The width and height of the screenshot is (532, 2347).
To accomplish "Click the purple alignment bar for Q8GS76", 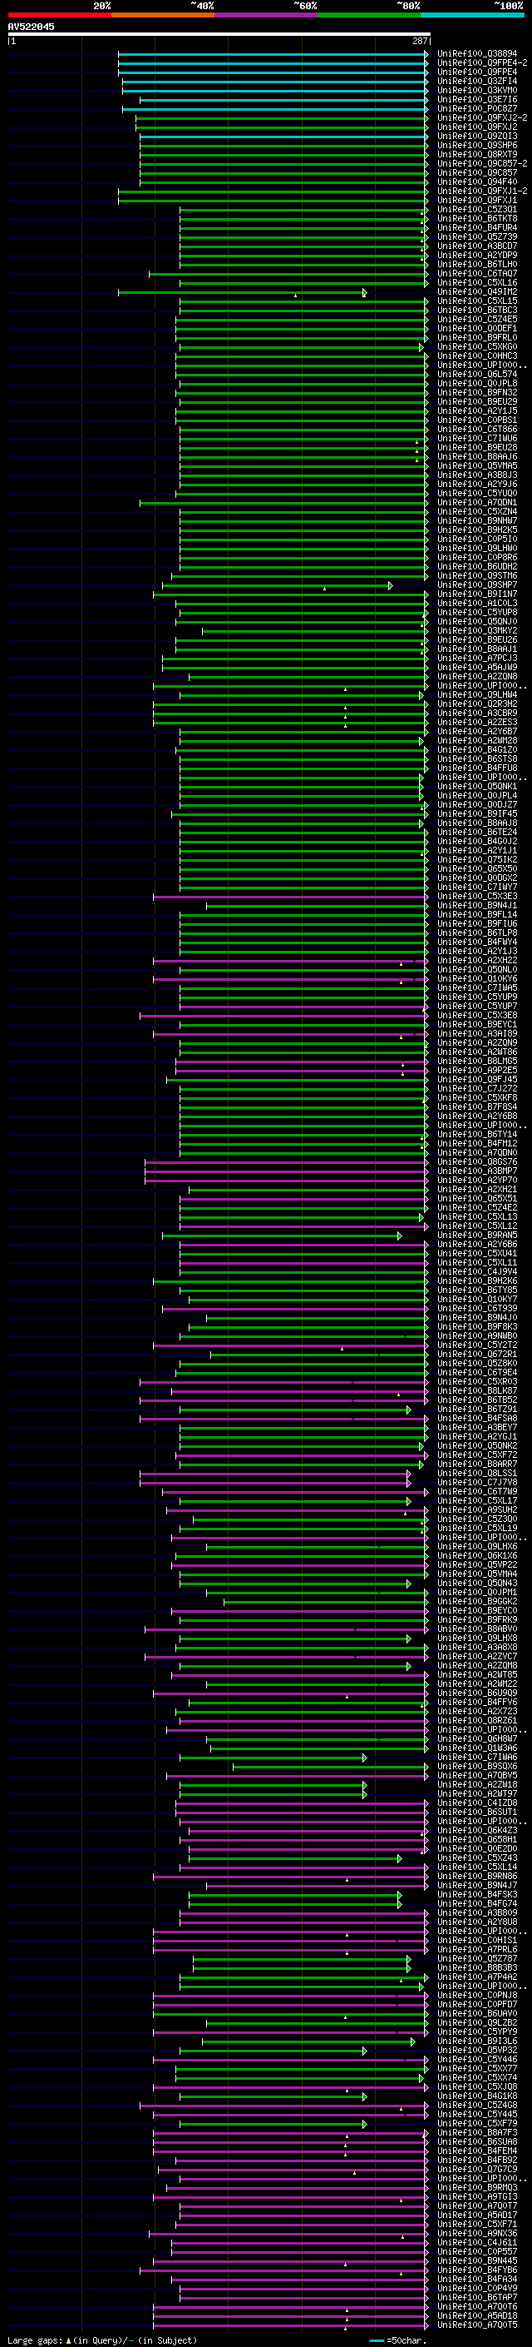I will pyautogui.click(x=287, y=1162).
